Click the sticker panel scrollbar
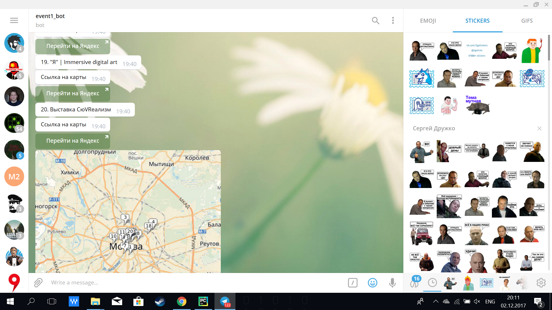The width and height of the screenshot is (552, 310). [549, 48]
